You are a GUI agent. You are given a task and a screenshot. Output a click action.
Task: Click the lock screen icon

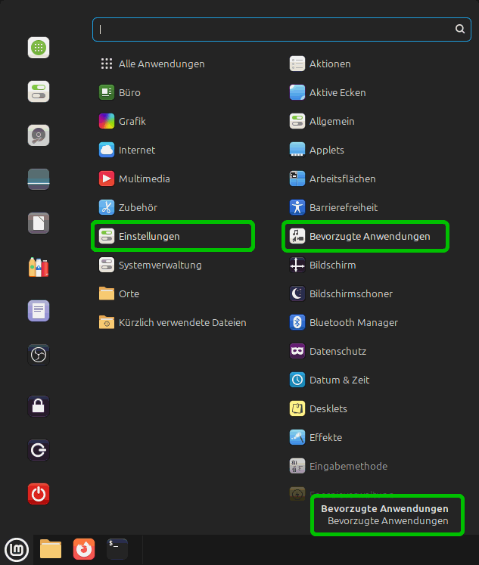39,406
